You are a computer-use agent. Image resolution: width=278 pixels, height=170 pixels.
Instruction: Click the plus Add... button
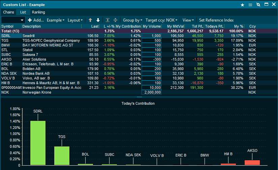point(36,20)
